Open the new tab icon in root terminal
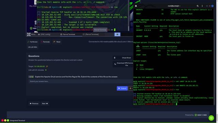The width and height of the screenshot is (218, 123). (x=136, y=6)
